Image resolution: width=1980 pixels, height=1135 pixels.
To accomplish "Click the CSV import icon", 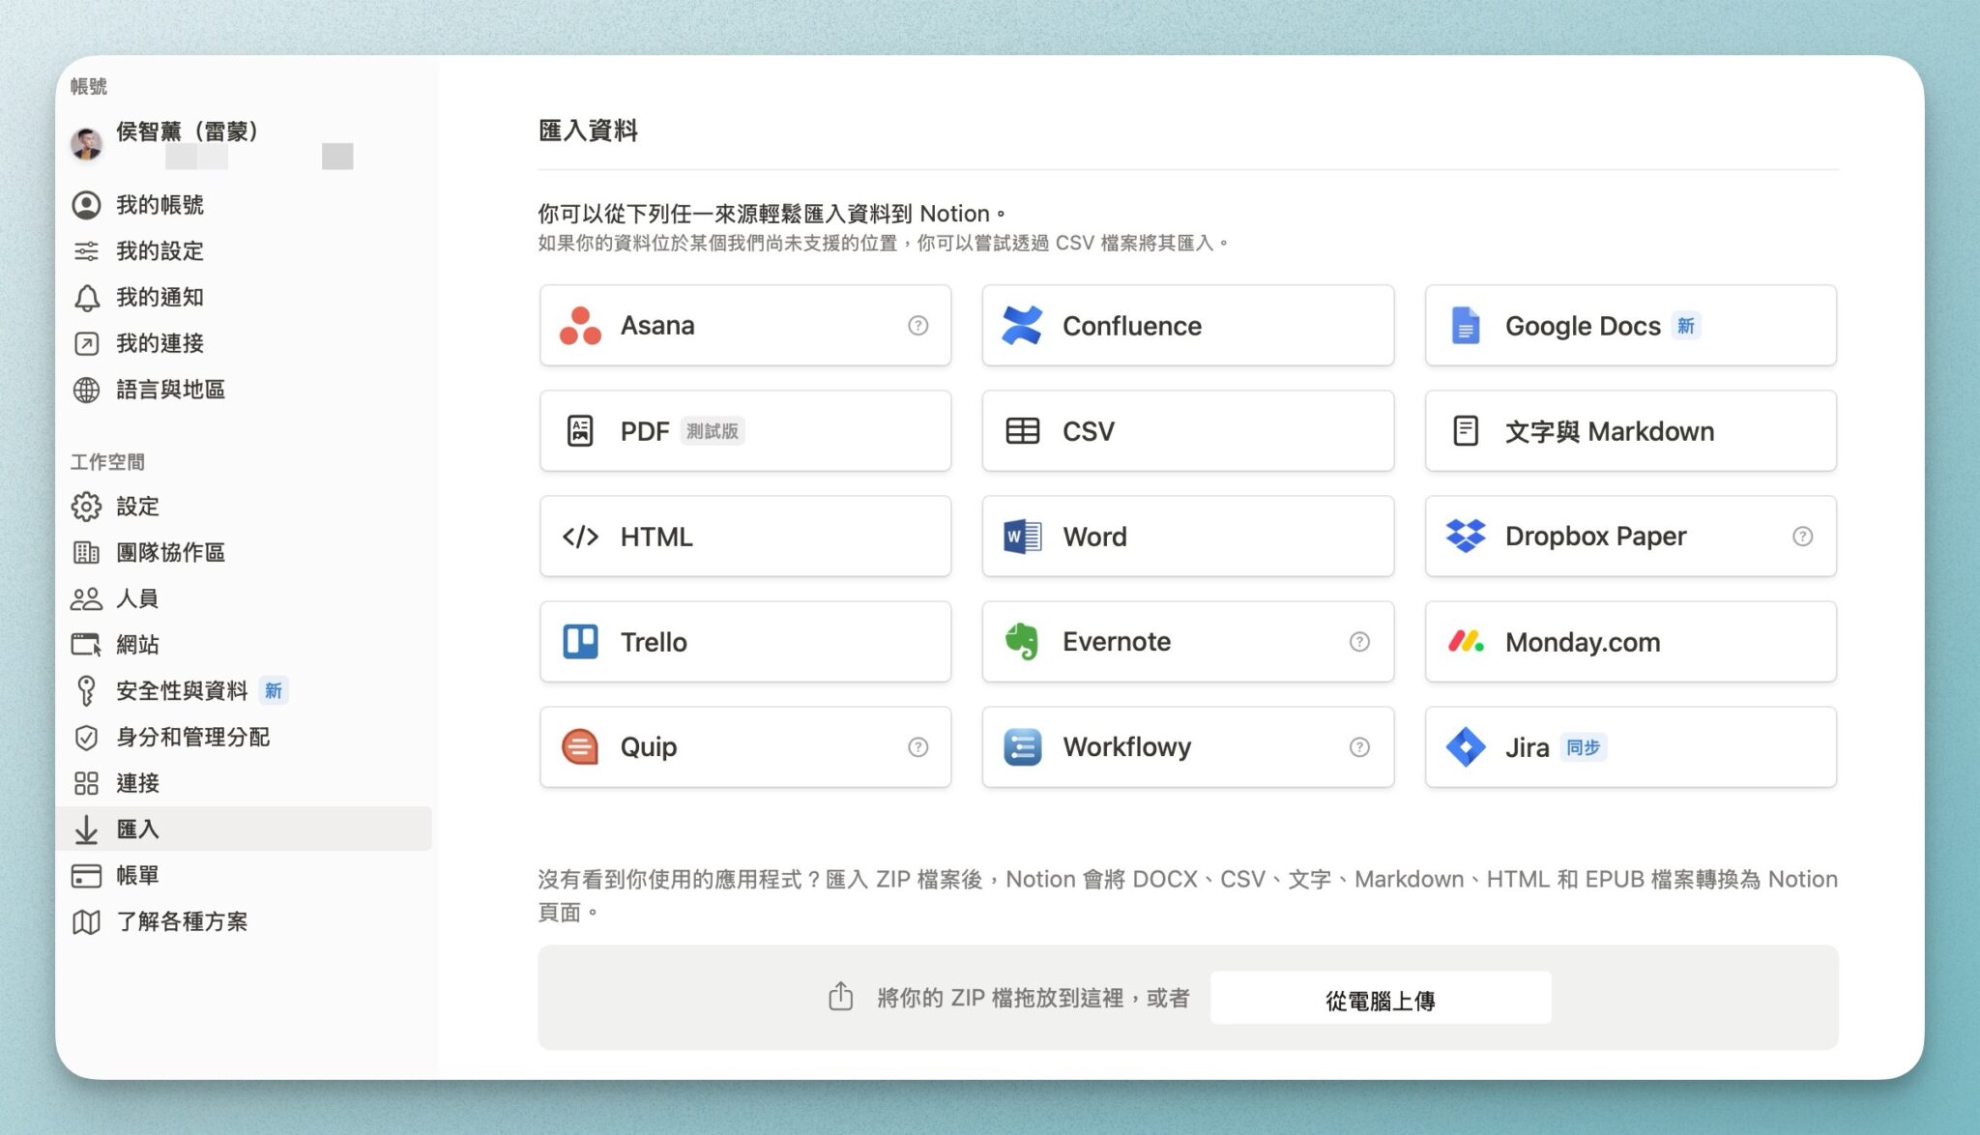I will [1023, 431].
